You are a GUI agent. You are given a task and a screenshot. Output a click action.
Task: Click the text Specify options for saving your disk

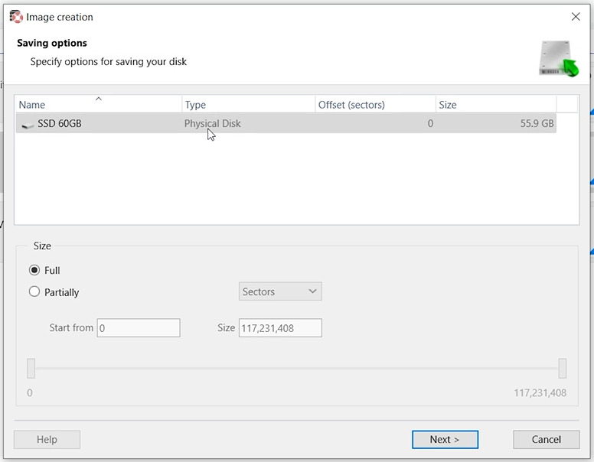point(109,62)
